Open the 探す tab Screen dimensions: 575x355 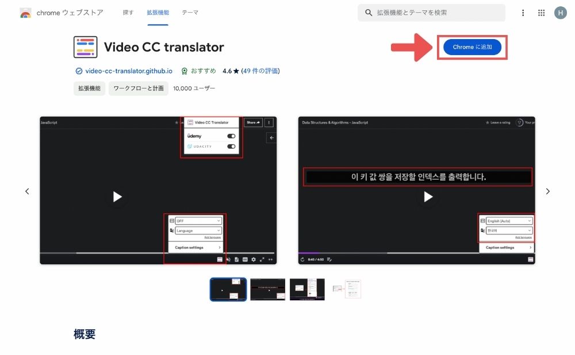(x=128, y=13)
